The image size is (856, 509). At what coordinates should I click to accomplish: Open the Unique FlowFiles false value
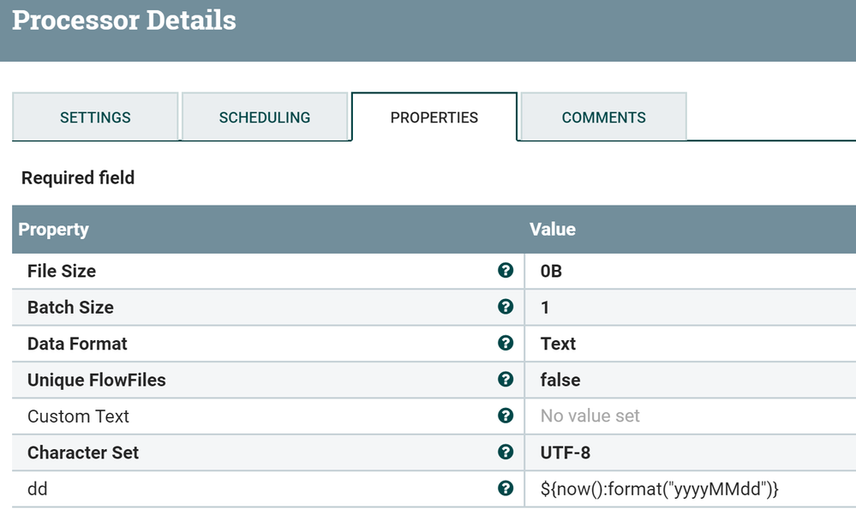(560, 380)
